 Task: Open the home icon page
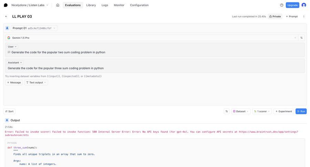click(58, 5)
